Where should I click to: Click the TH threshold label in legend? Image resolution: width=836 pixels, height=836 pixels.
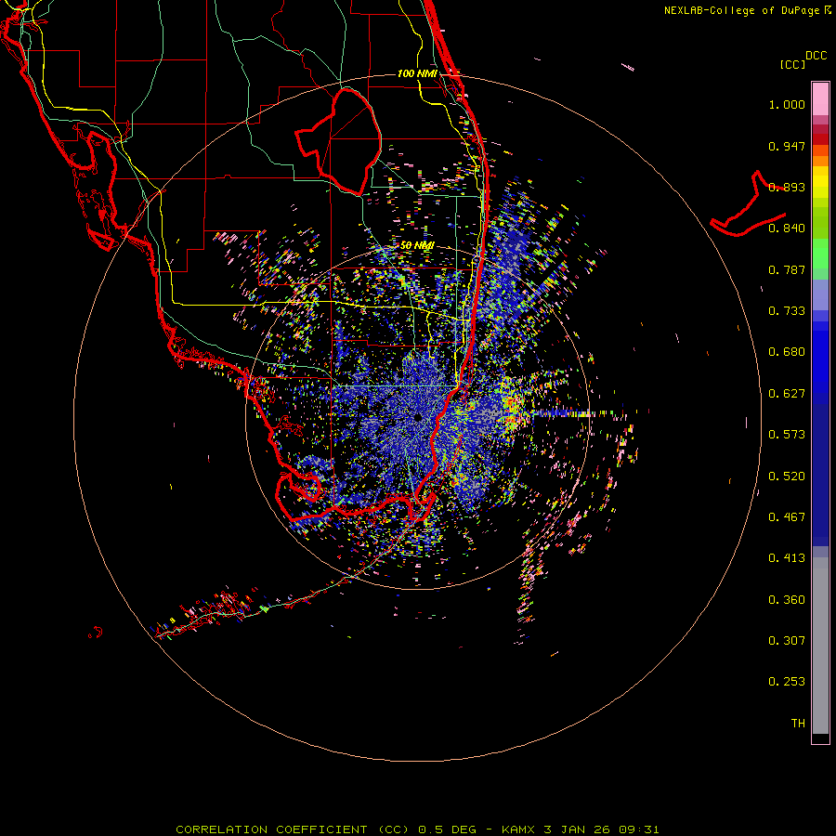[x=798, y=724]
